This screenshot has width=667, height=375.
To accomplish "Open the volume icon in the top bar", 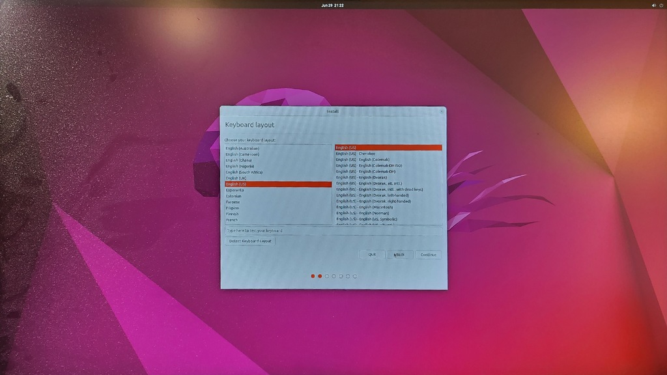I will (x=654, y=5).
